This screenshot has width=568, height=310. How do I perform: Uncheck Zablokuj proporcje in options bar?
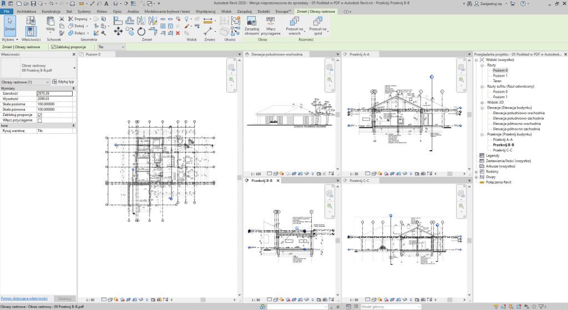pos(53,47)
